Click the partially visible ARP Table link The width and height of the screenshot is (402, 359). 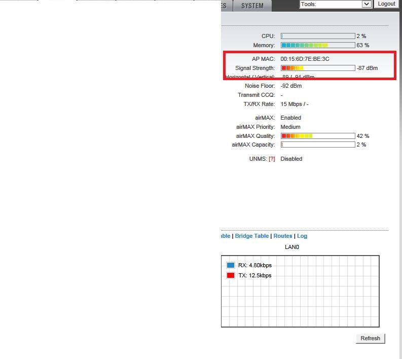[x=226, y=236]
